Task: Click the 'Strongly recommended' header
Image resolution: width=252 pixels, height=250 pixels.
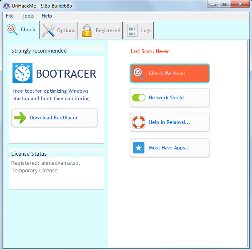Action: (x=39, y=51)
